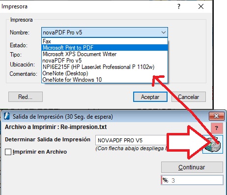This screenshot has width=227, height=195.
Task: Click the pink help question button
Action: coord(217,128)
